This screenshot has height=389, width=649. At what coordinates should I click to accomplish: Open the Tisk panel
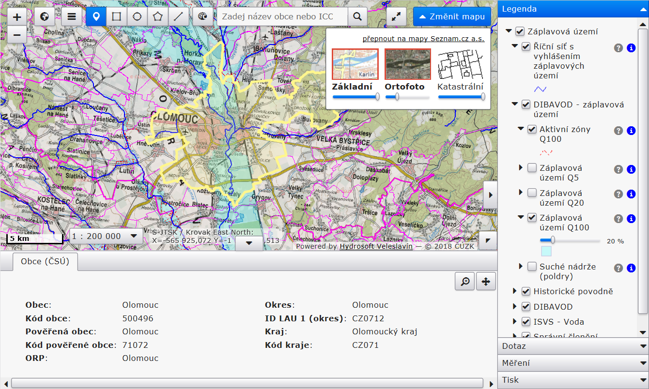[x=573, y=380]
